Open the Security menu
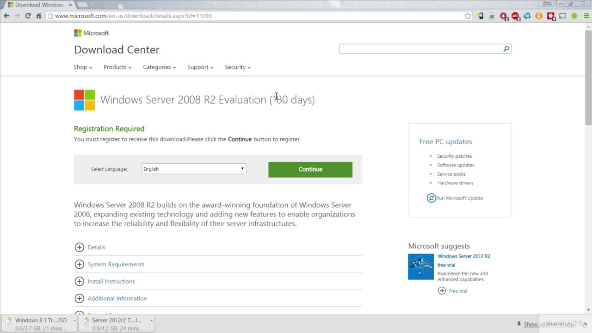Image resolution: width=592 pixels, height=333 pixels. pos(238,67)
